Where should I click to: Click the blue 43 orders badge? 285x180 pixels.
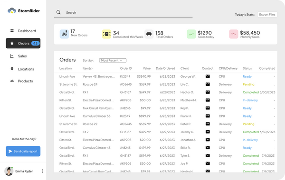(x=35, y=43)
